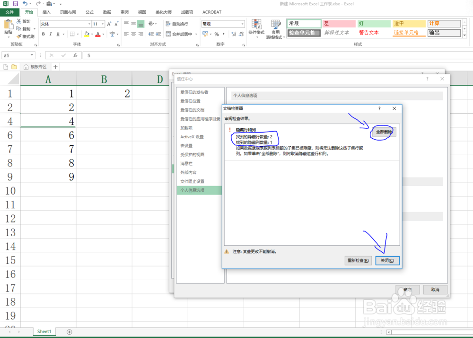This screenshot has width=473, height=338.
Task: Increase font size with larger A
Action: (x=109, y=24)
